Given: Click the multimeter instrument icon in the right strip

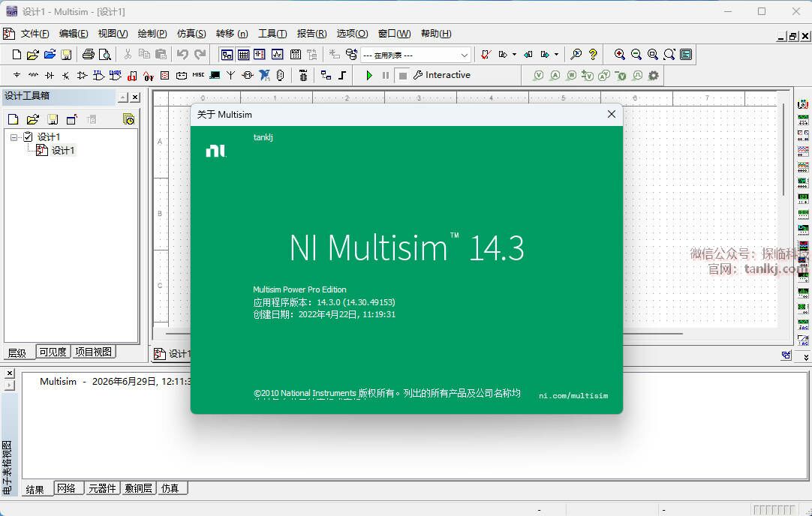Looking at the screenshot, I should click(803, 104).
